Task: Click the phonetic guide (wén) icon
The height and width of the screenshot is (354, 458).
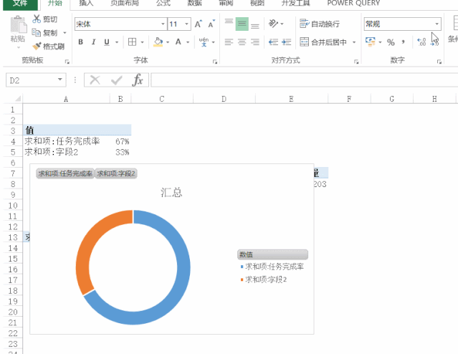Action: [204, 42]
